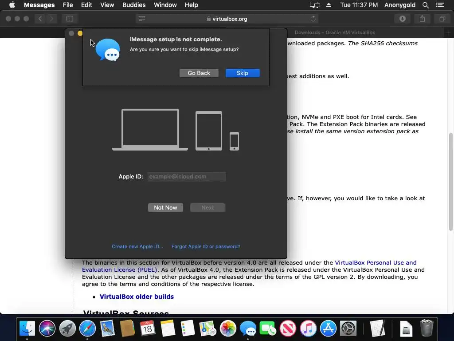This screenshot has height=341, width=454.
Task: Open News from the Dock
Action: (288, 328)
